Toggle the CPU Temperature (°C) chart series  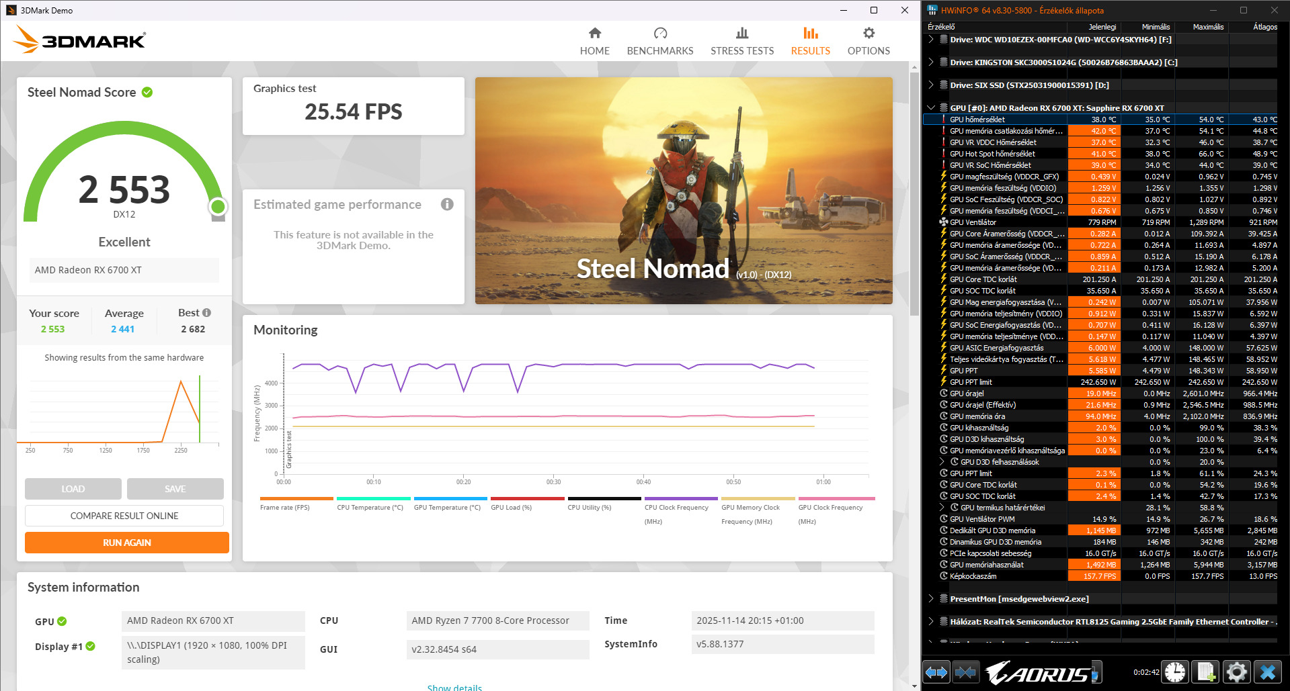pyautogui.click(x=373, y=504)
